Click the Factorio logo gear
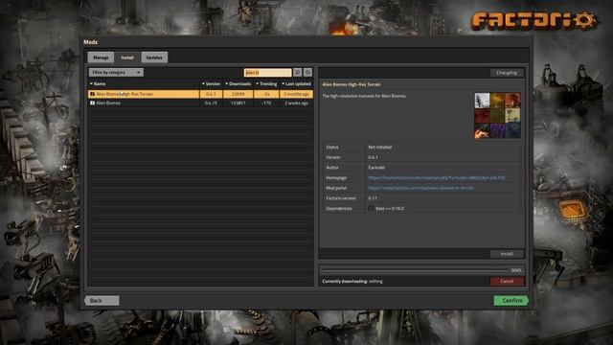Viewport: 613px width, 345px height. pyautogui.click(x=585, y=21)
